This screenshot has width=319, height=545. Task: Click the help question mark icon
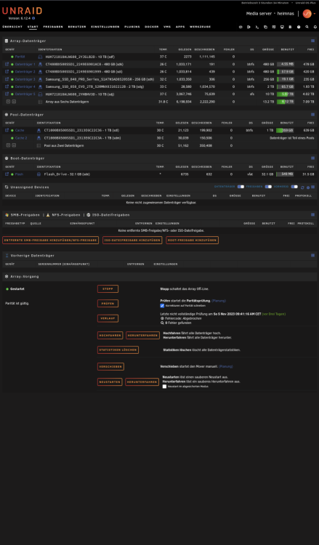(x=299, y=27)
